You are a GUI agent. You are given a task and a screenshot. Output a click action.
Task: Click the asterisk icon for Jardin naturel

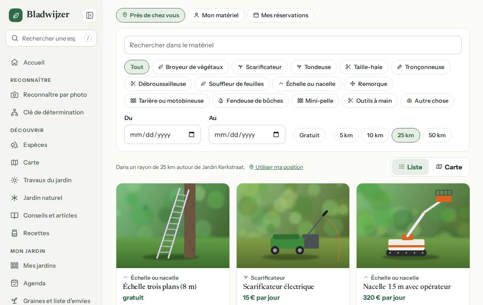pos(14,198)
